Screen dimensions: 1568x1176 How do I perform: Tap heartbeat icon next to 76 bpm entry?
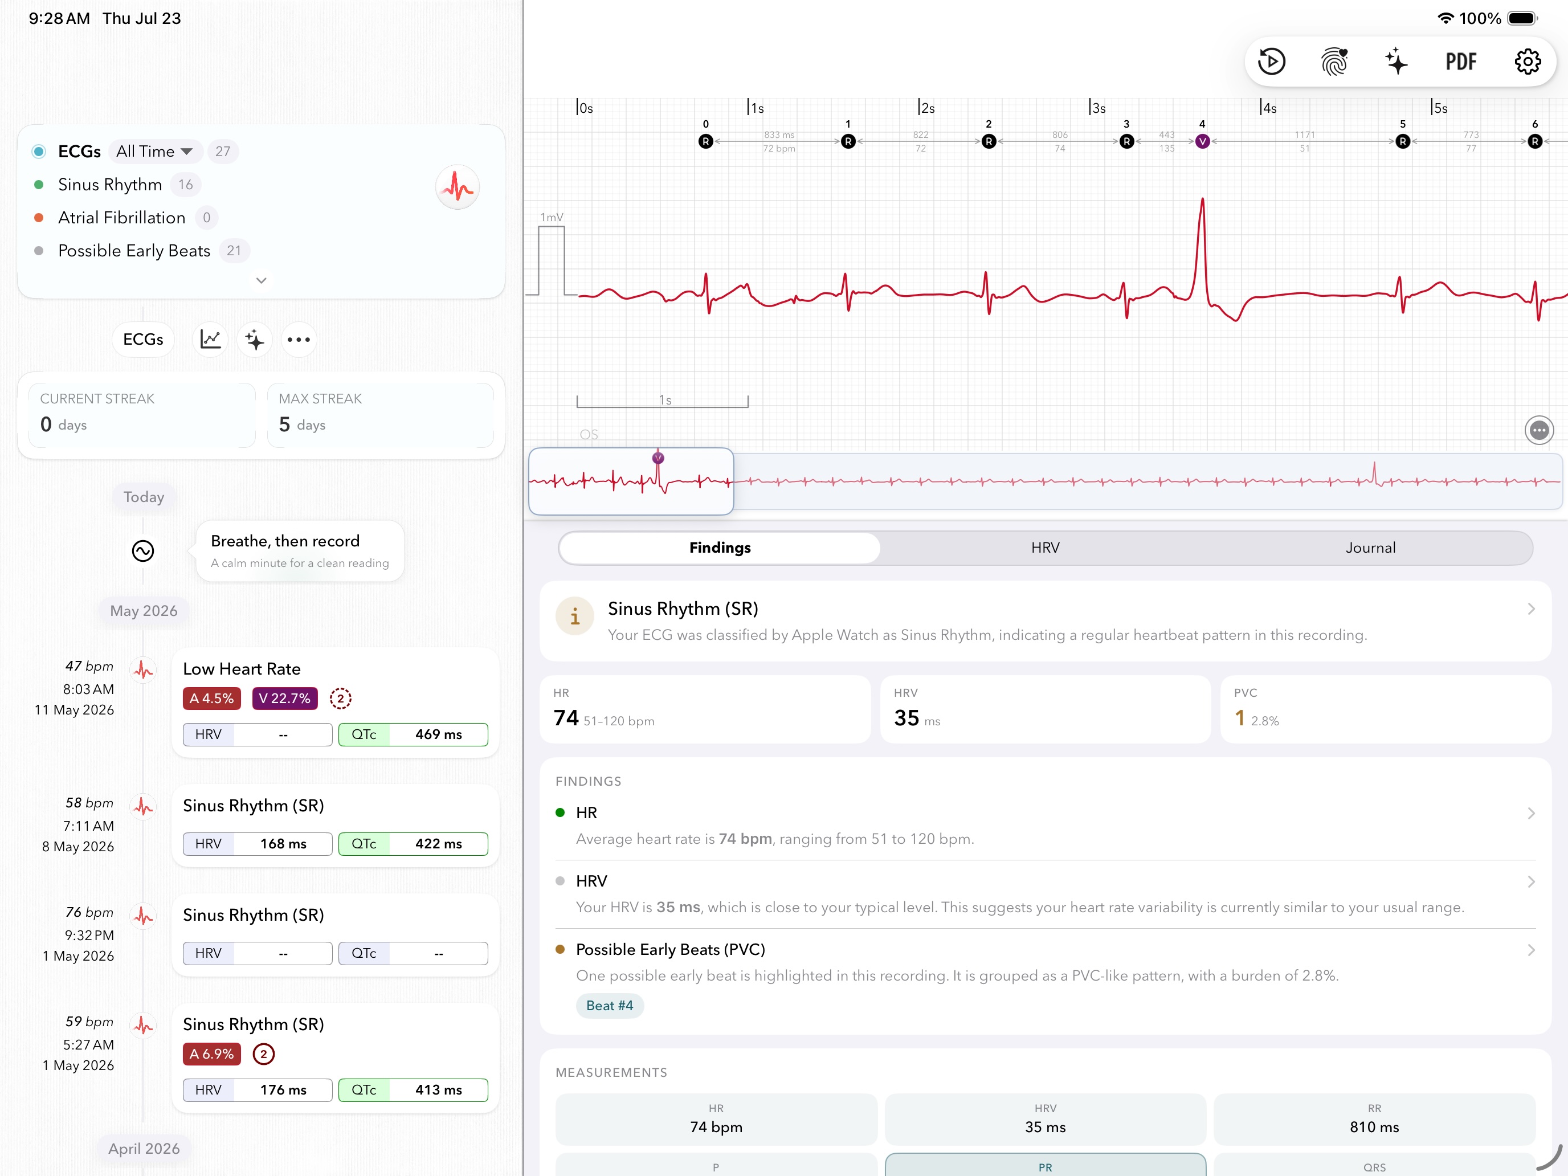tap(144, 916)
